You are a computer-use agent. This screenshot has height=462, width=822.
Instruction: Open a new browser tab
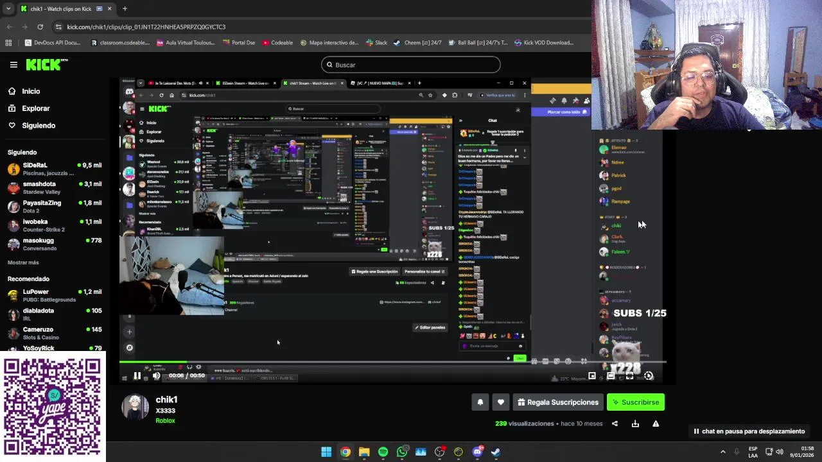[125, 8]
